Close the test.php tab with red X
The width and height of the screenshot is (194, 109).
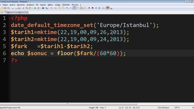[x=5, y=12]
